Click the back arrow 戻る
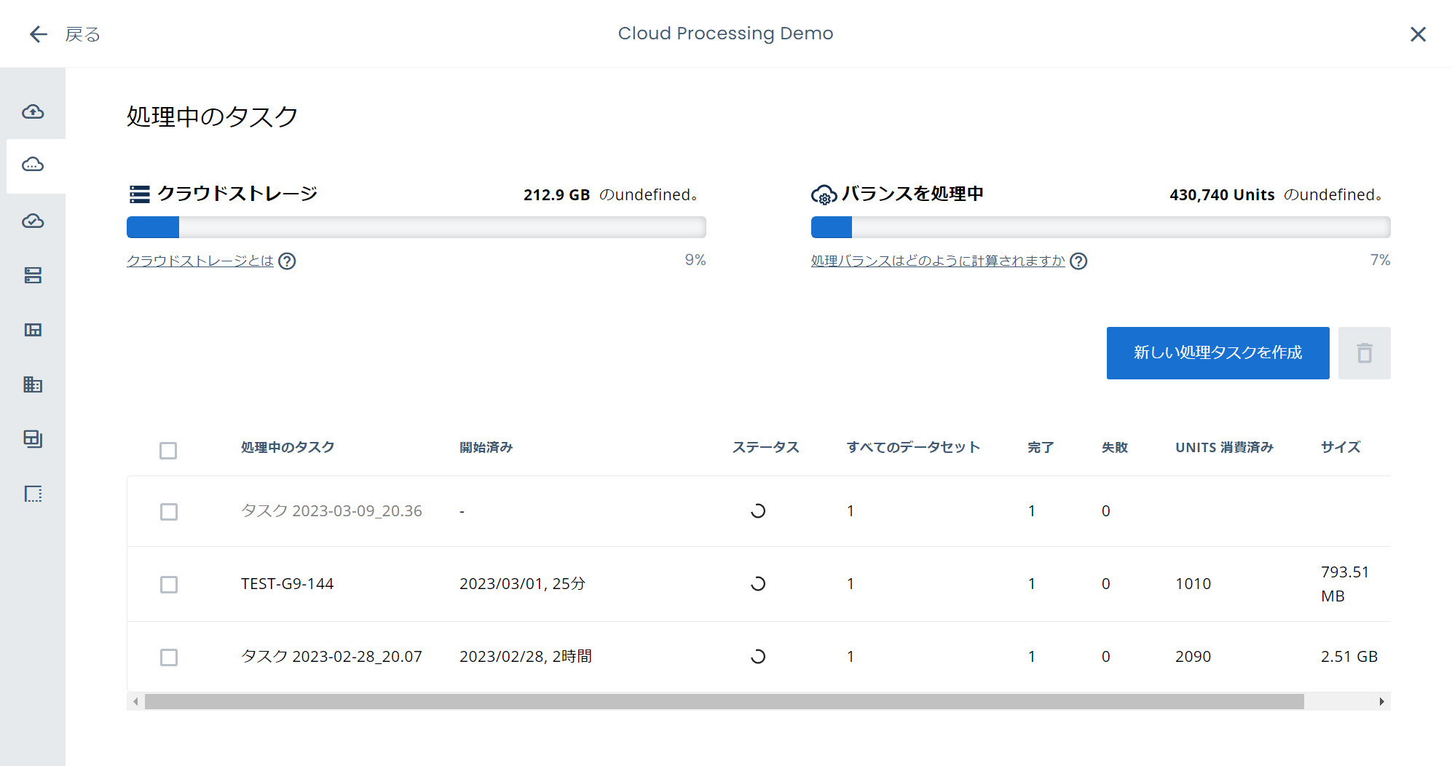Viewport: 1452px width, 766px height. (64, 34)
